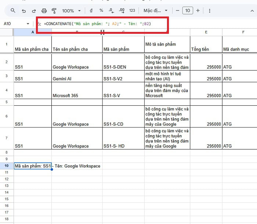
Task: Click the CONCATENATE formula in formula bar
Action: [97, 24]
